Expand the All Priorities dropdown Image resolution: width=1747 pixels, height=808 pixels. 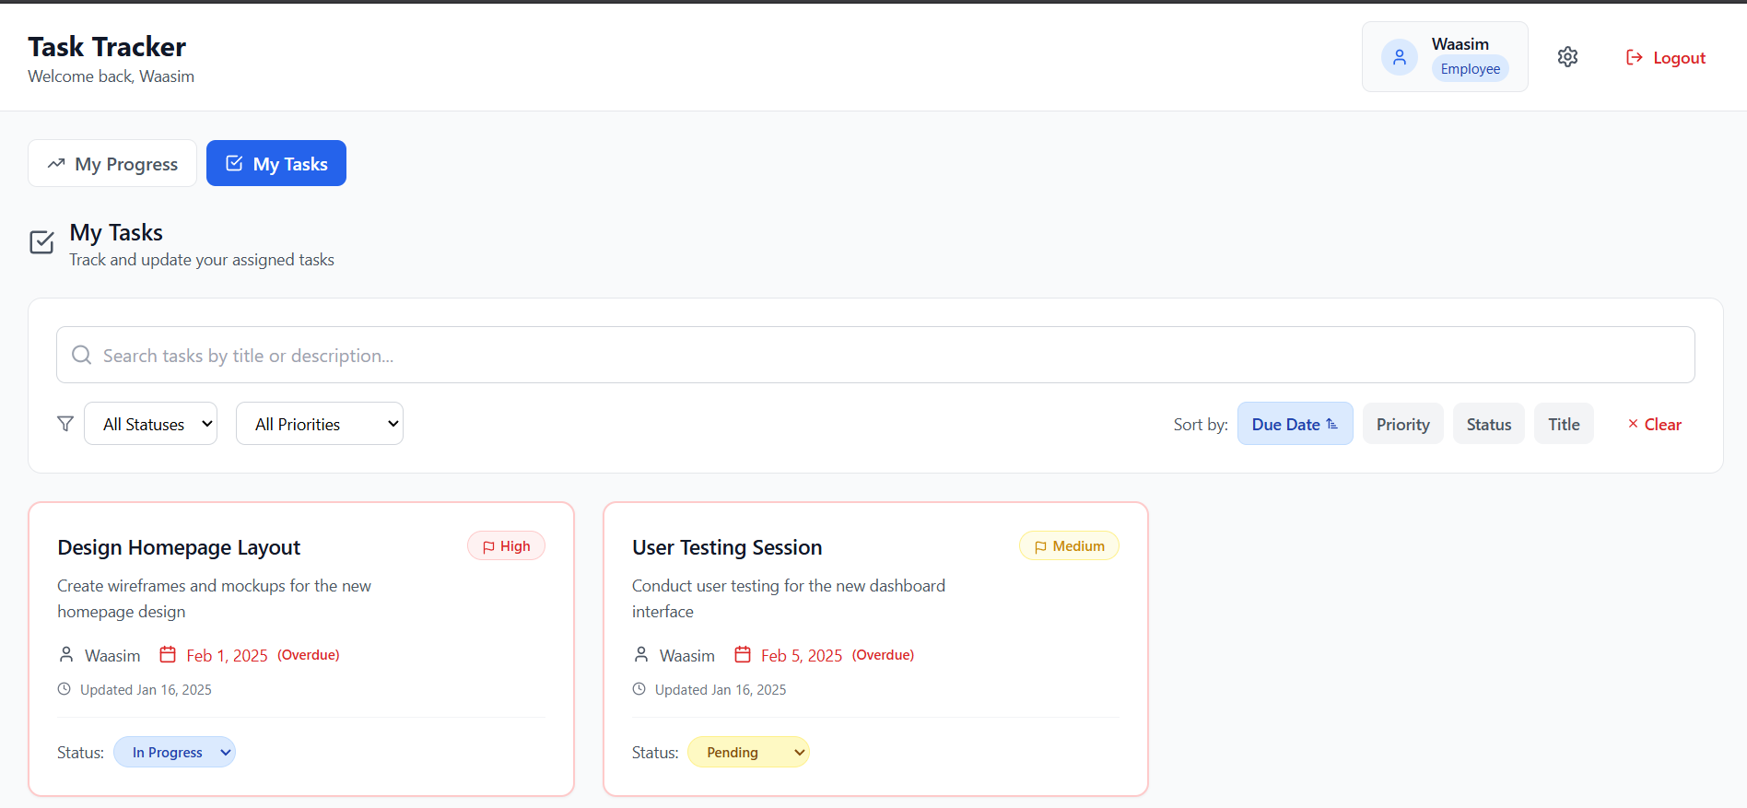coord(320,424)
